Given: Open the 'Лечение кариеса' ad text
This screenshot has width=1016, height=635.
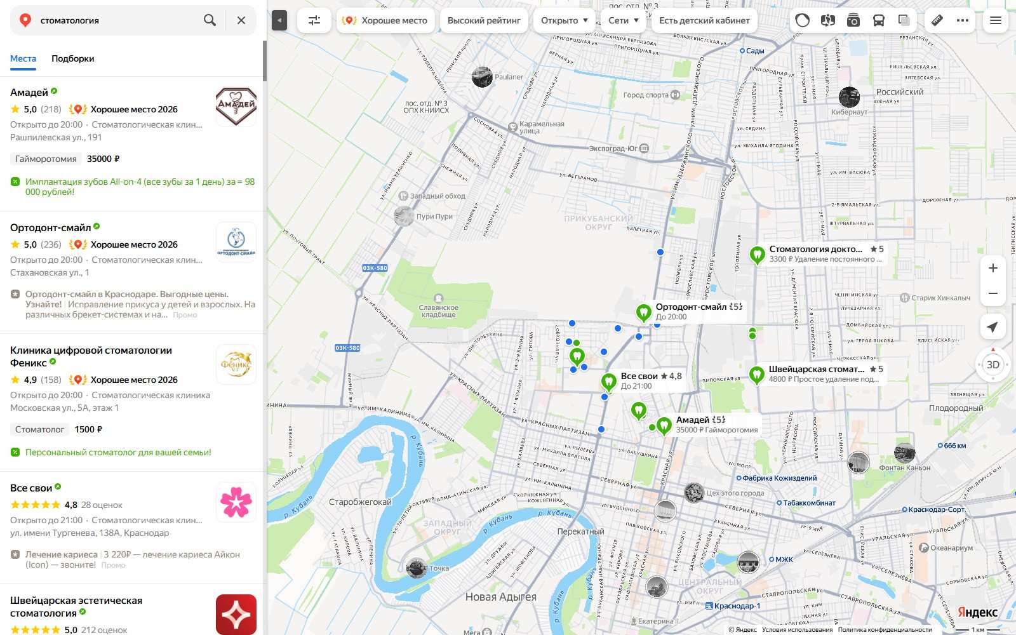Looking at the screenshot, I should pos(133,559).
